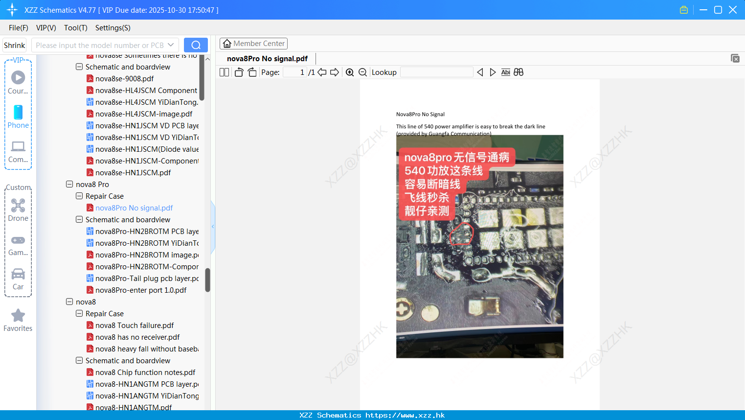Collapse the top Schematic and boardview node
The image size is (745, 420).
79,67
